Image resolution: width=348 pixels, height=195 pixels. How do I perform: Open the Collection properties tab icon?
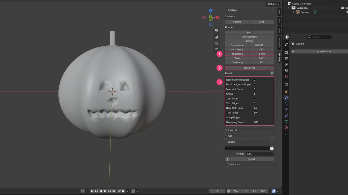click(x=286, y=84)
